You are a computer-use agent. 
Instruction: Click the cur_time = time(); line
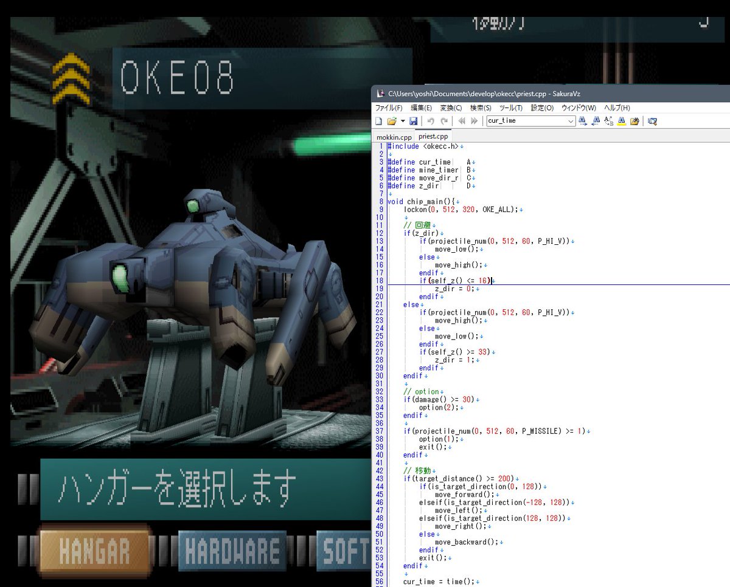[440, 581]
